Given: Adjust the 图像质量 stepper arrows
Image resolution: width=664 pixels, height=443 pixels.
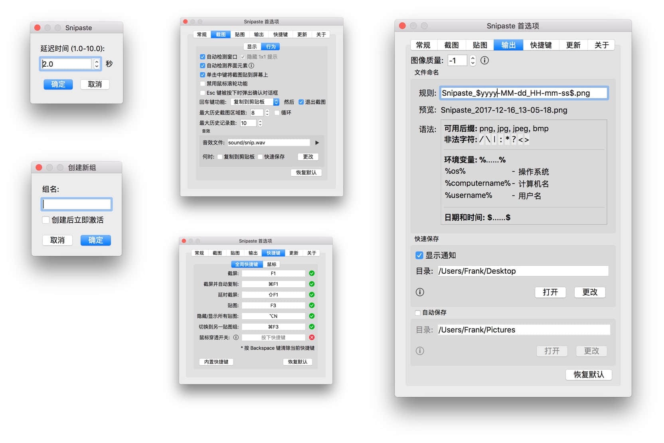Looking at the screenshot, I should click(473, 60).
